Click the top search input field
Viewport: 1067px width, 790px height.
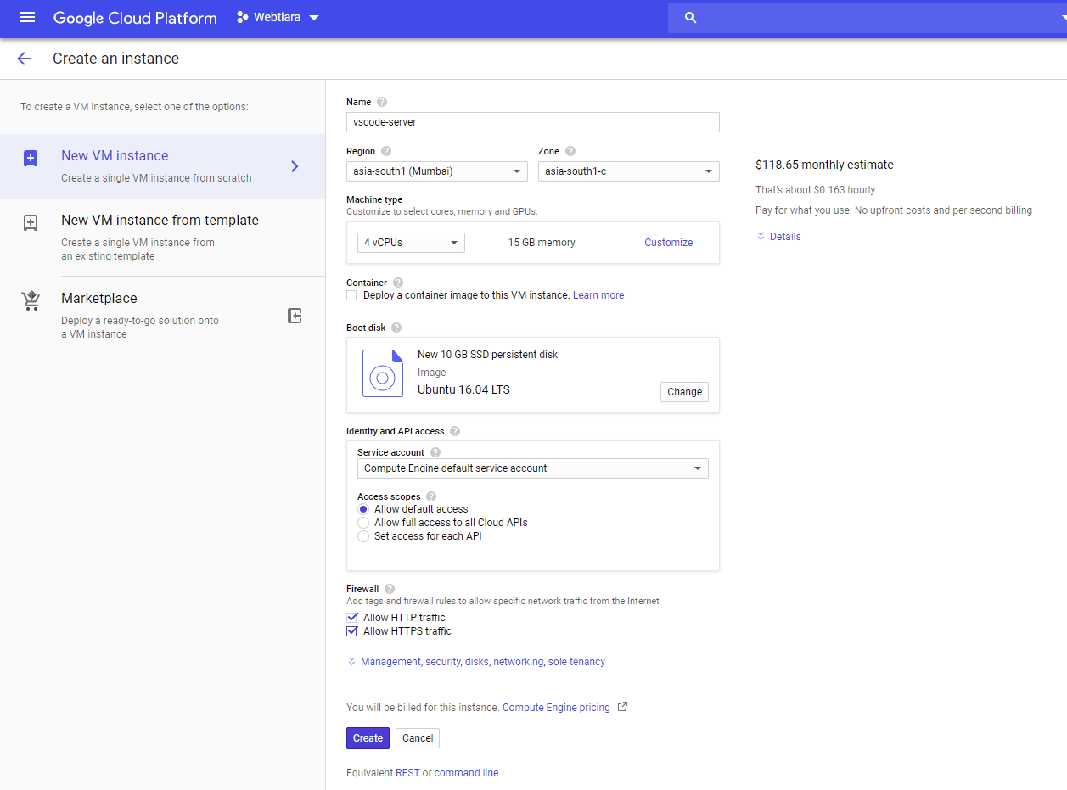866,17
